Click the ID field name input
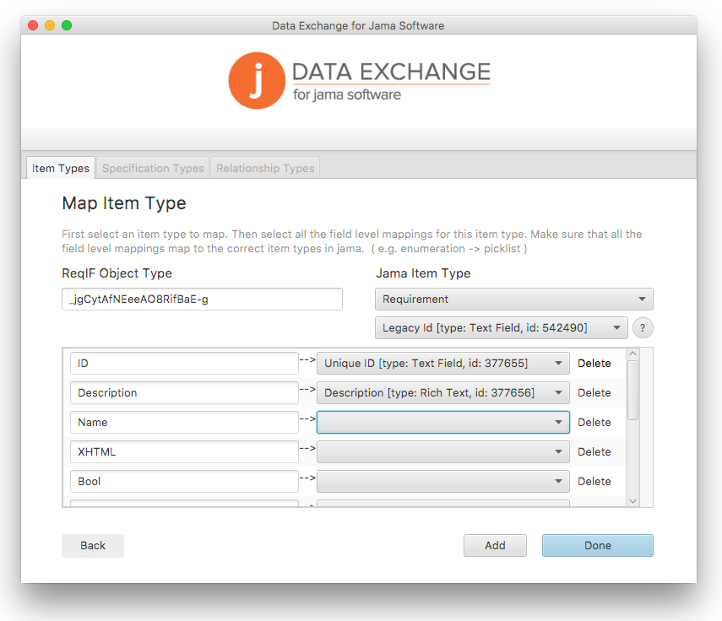Screen dimensions: 722x621 [x=184, y=364]
